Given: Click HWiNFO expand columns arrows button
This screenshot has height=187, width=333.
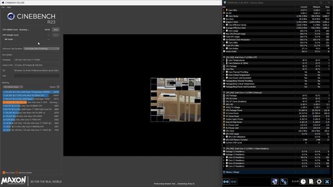Looking at the screenshot, I should [226, 182].
